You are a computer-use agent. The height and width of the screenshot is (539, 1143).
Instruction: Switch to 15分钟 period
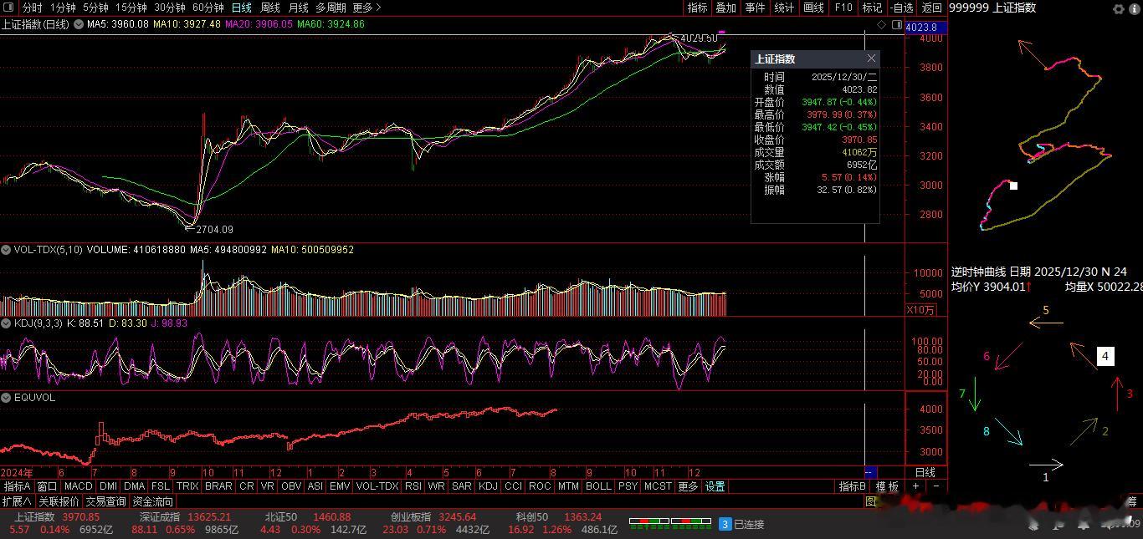tap(131, 8)
